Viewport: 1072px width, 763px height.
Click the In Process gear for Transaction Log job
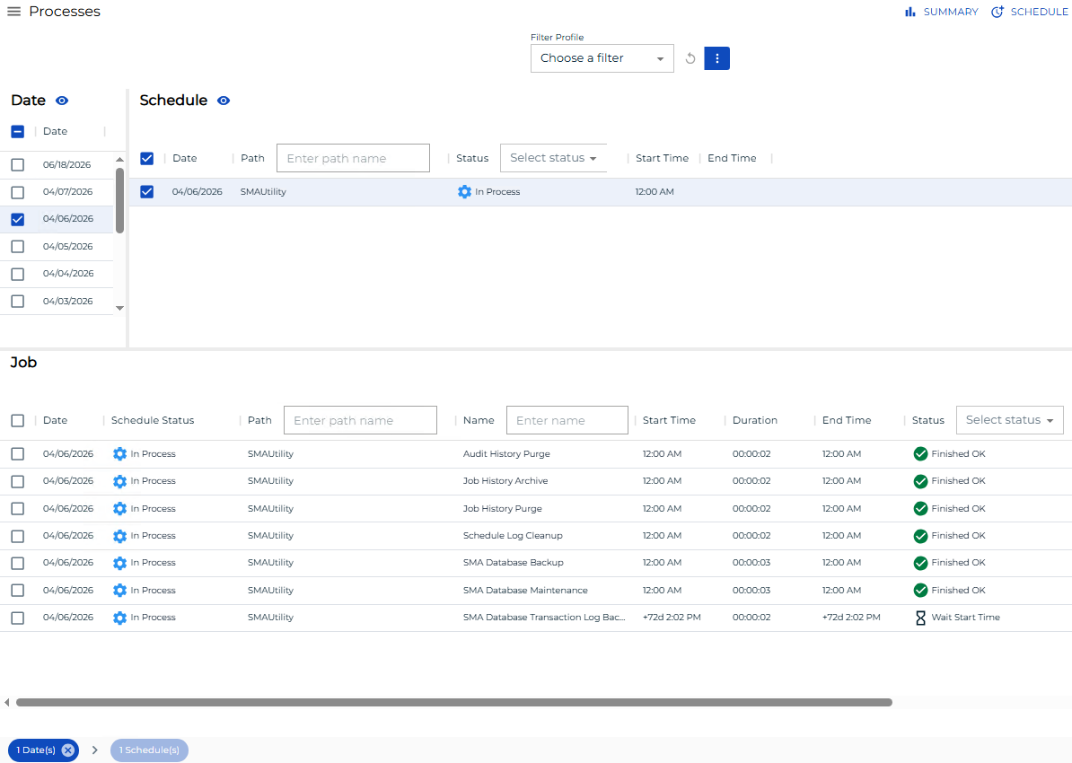(x=119, y=618)
